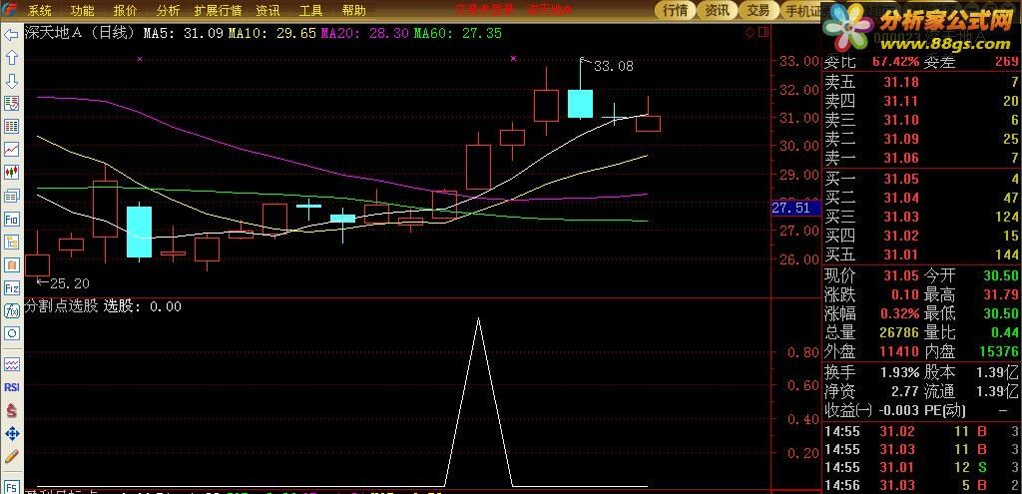Click the 总量 26786 value
This screenshot has height=494, width=1022.
(897, 332)
